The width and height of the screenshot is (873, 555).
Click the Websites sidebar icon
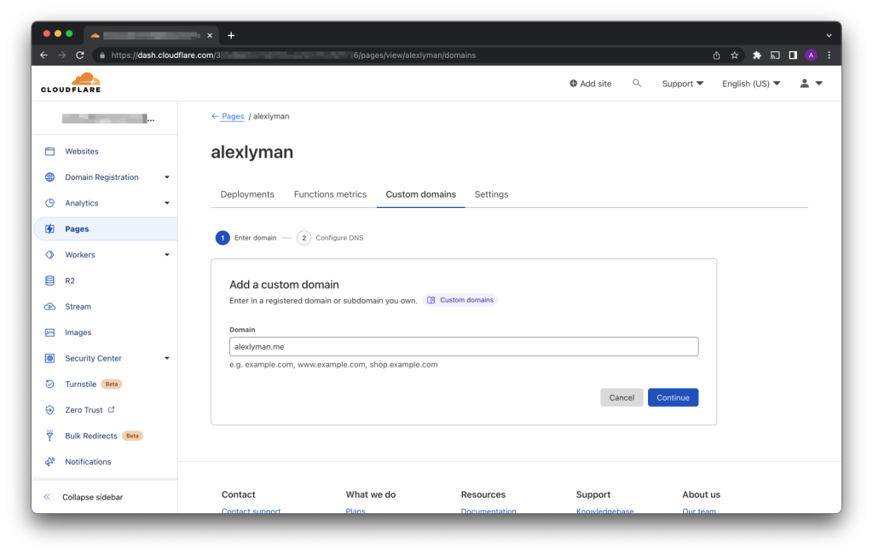coord(49,152)
